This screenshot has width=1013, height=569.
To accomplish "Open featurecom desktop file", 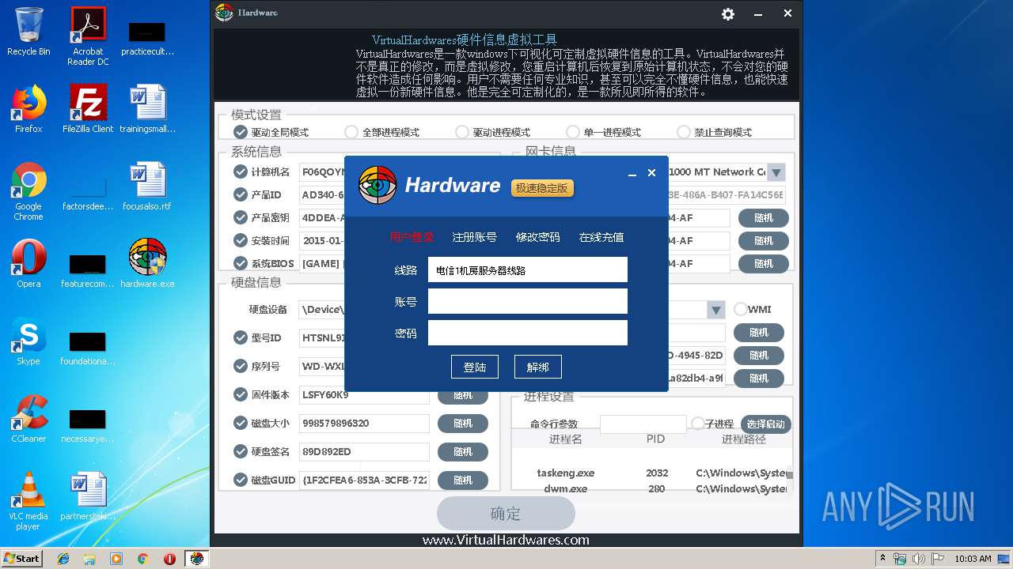I will [x=88, y=269].
